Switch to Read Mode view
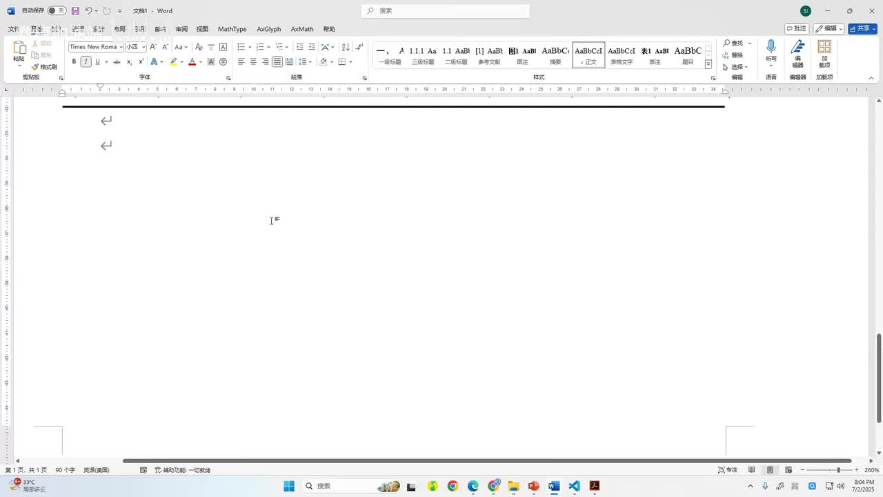The width and height of the screenshot is (883, 497). click(x=752, y=470)
